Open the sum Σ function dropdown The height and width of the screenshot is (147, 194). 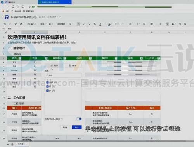[x=161, y=24]
